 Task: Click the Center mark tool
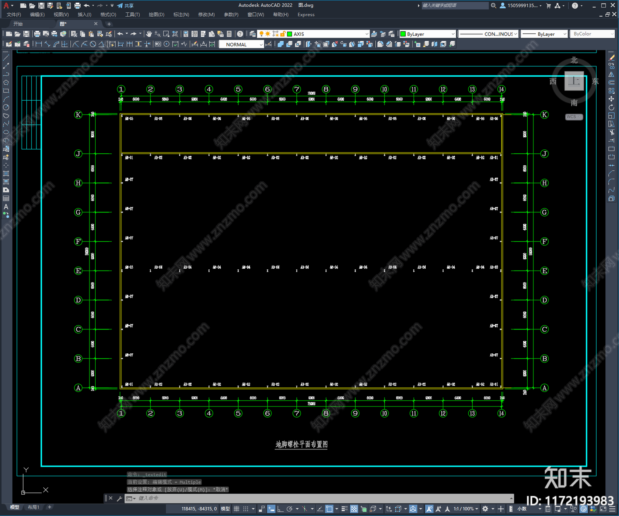[x=167, y=44]
